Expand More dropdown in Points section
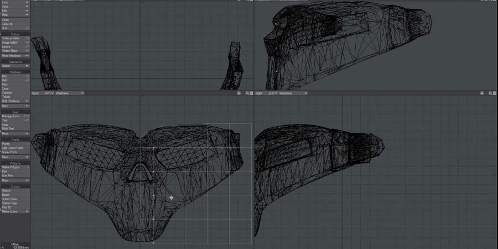Image resolution: width=498 pixels, height=249 pixels. pyautogui.click(x=15, y=157)
